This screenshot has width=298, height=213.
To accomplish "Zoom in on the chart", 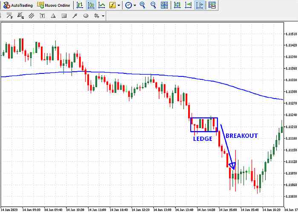I will coord(143,5).
